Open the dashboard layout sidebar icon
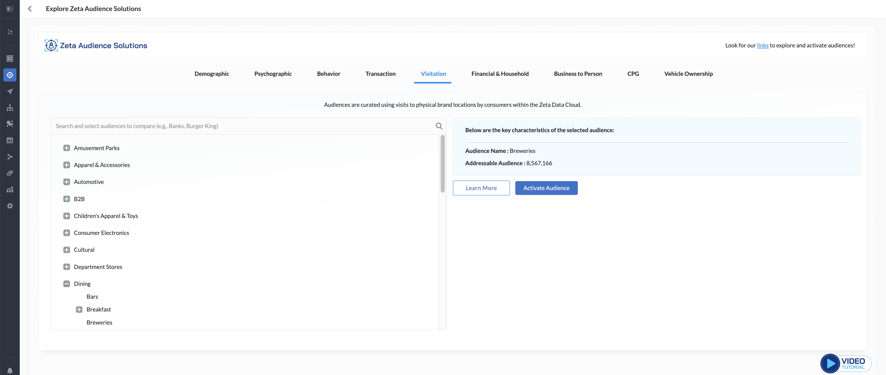This screenshot has width=886, height=375. coord(10,59)
